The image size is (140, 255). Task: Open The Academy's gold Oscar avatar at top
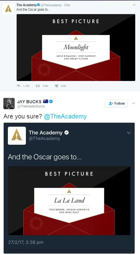[x=8, y=9]
